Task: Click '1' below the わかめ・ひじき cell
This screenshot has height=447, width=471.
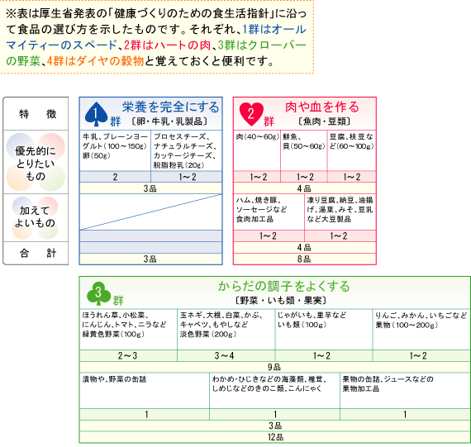Action: pos(275,415)
